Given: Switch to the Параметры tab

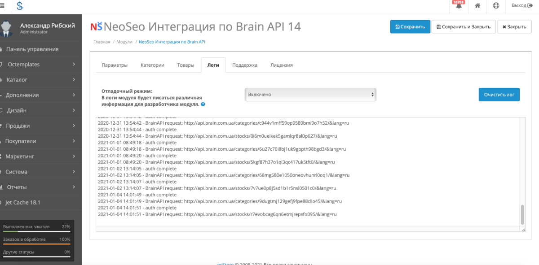Looking at the screenshot, I should point(115,65).
